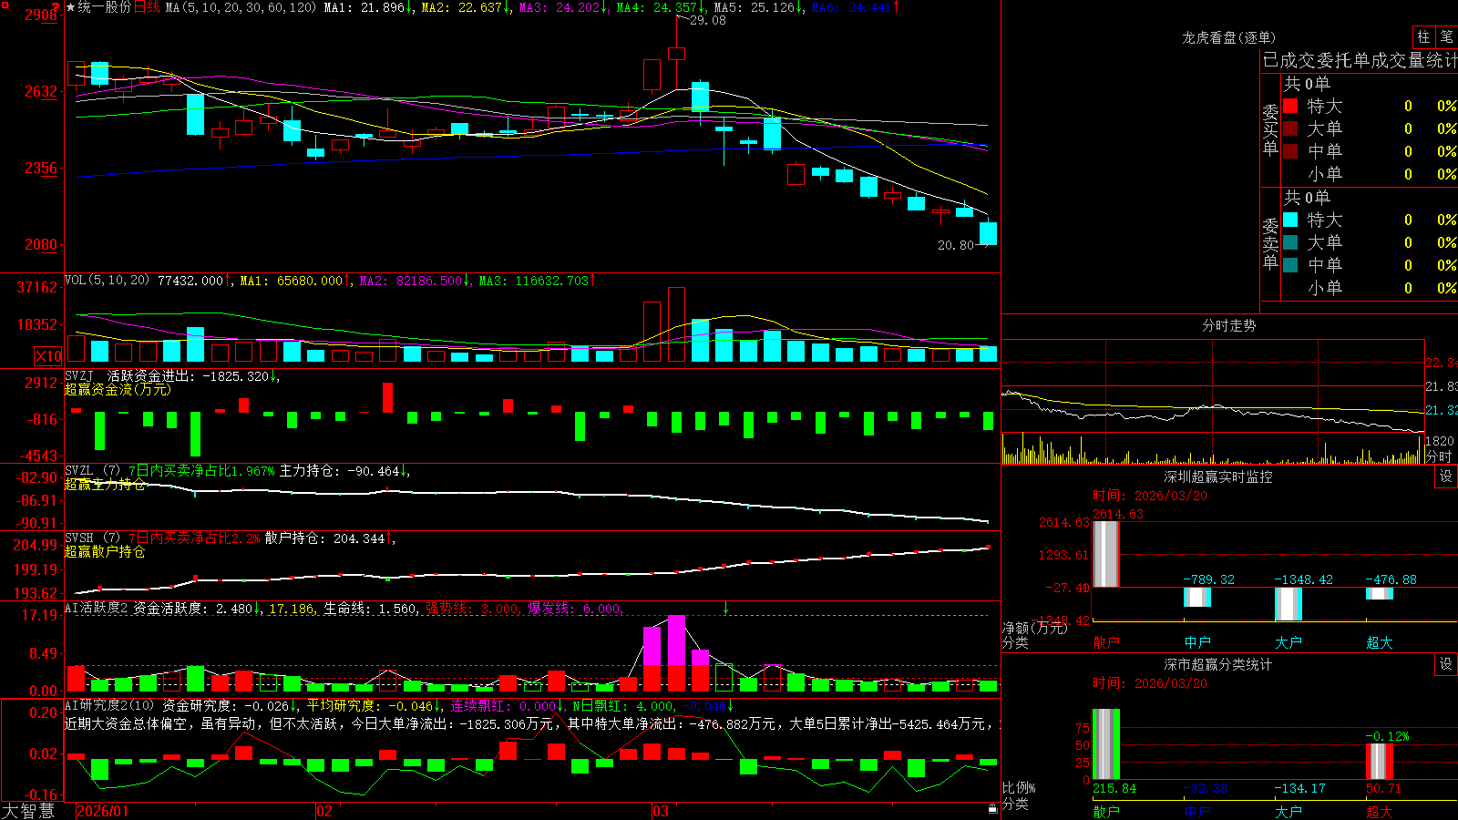Open the VOL(5,10,20) indicator parameters
1458x820 pixels.
tap(107, 281)
